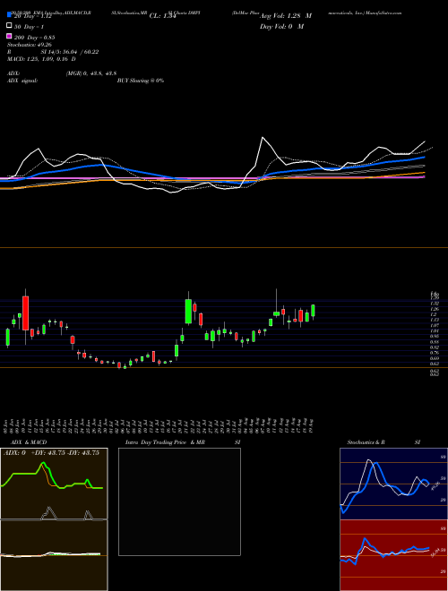
Task: Click the white 50 Day legend swatch
Action: (9, 26)
